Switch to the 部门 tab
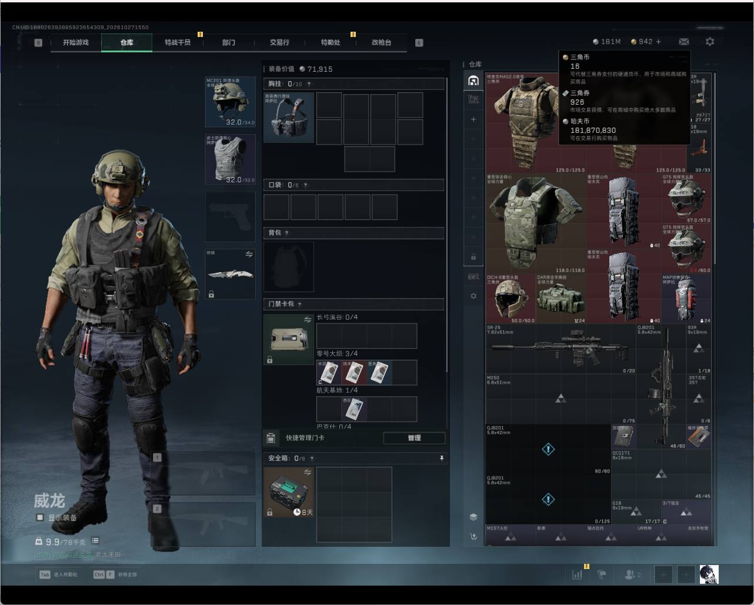This screenshot has height=605, width=754. pyautogui.click(x=229, y=42)
